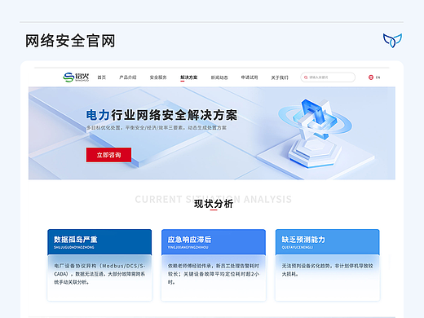The height and width of the screenshot is (318, 424).
Task: Click the 3D cube illustration in banner
Action: pyautogui.click(x=315, y=132)
